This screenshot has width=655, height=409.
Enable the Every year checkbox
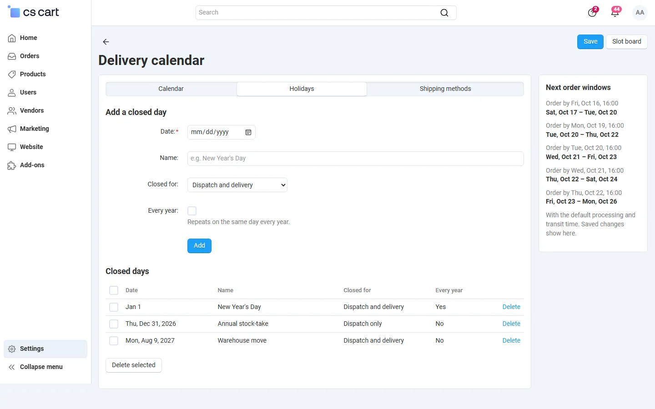pos(192,211)
